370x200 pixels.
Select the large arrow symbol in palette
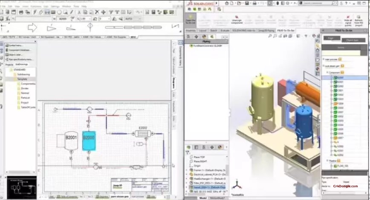coord(33,28)
